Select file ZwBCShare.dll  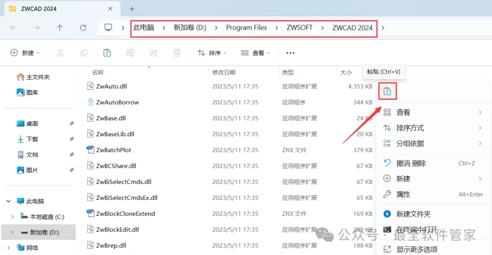pos(116,166)
